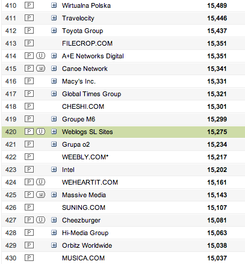The image size is (245, 264).
Task: Click the P icon for SUNING.COM
Action: (29, 207)
